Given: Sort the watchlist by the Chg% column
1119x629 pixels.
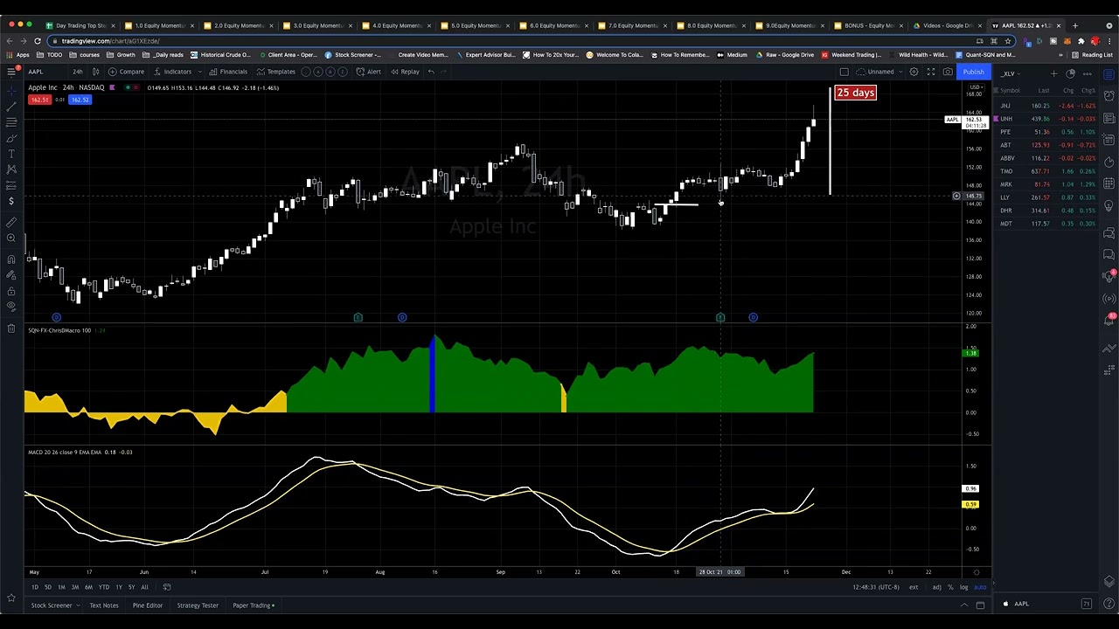Looking at the screenshot, I should 1088,91.
